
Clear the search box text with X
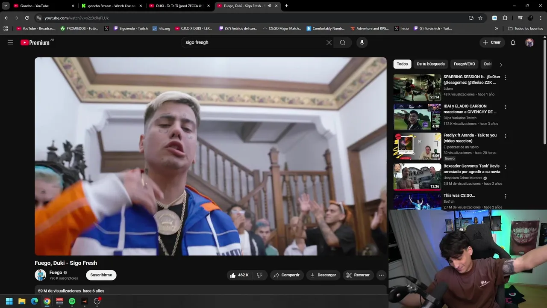click(329, 42)
